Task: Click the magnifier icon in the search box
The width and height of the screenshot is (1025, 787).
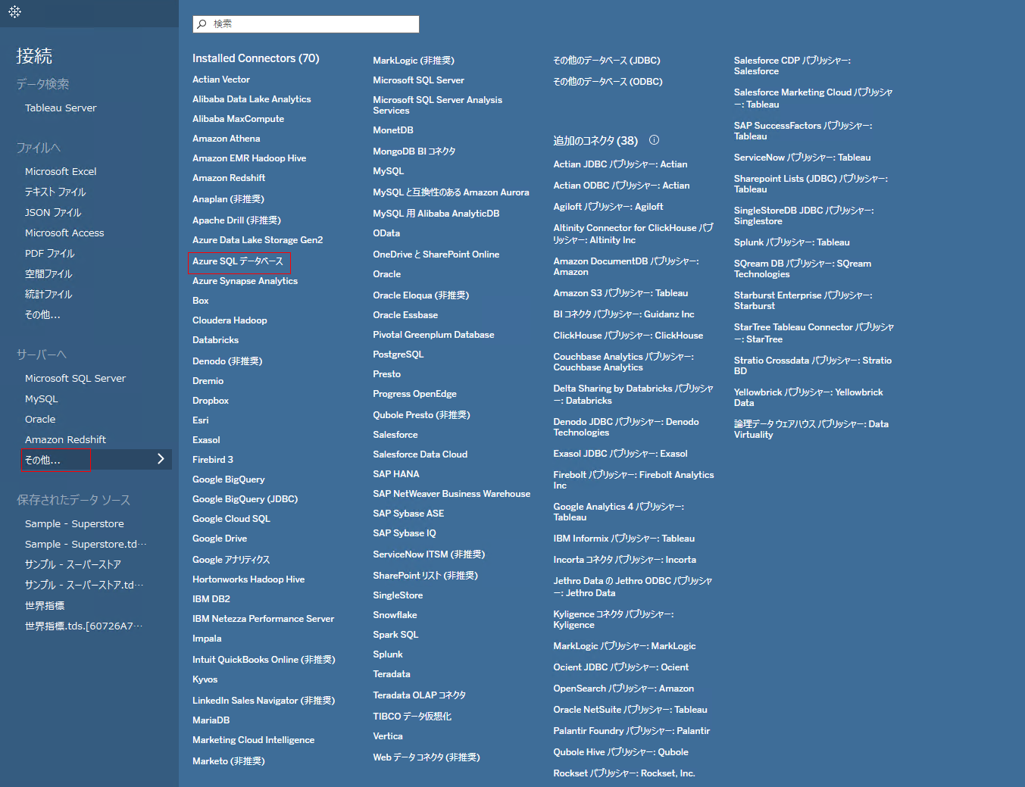Action: [x=202, y=24]
